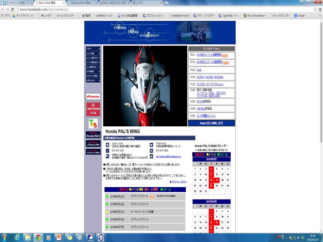Open the T&S logo banner
This screenshot has height=242, width=323.
tap(93, 124)
